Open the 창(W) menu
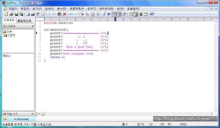The height and width of the screenshot is (128, 220). (x=120, y=9)
